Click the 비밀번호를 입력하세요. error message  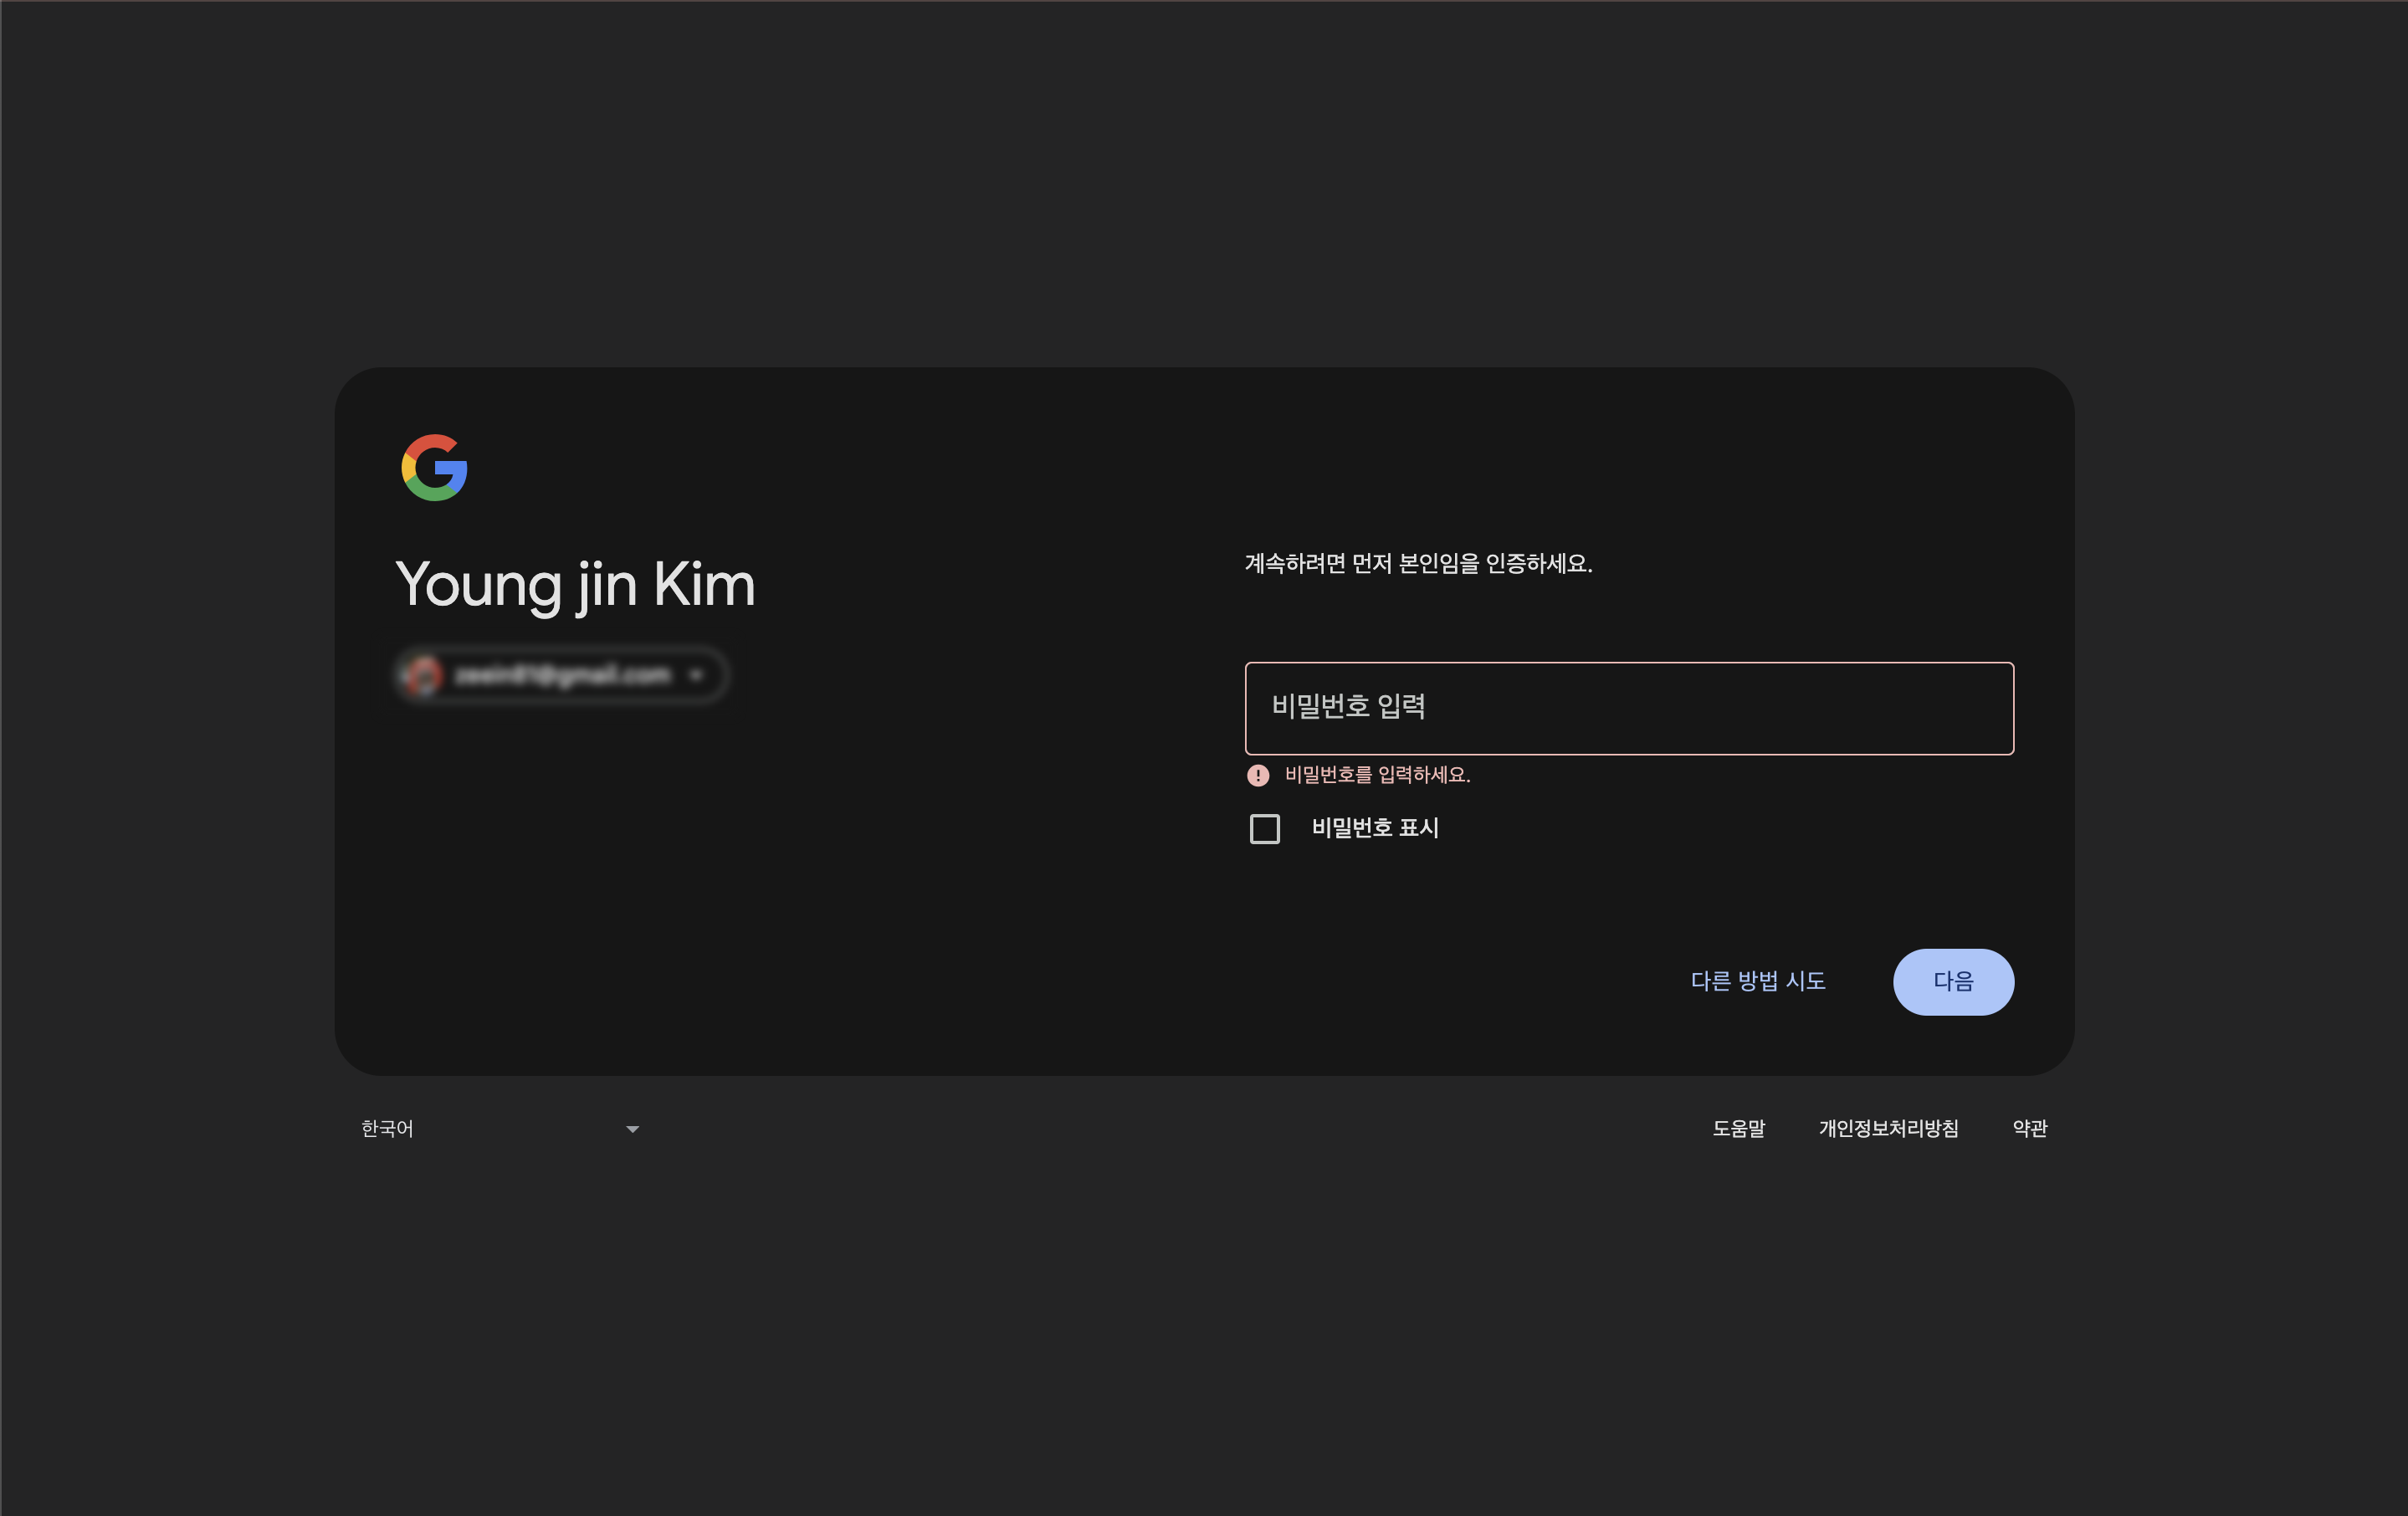tap(1377, 775)
